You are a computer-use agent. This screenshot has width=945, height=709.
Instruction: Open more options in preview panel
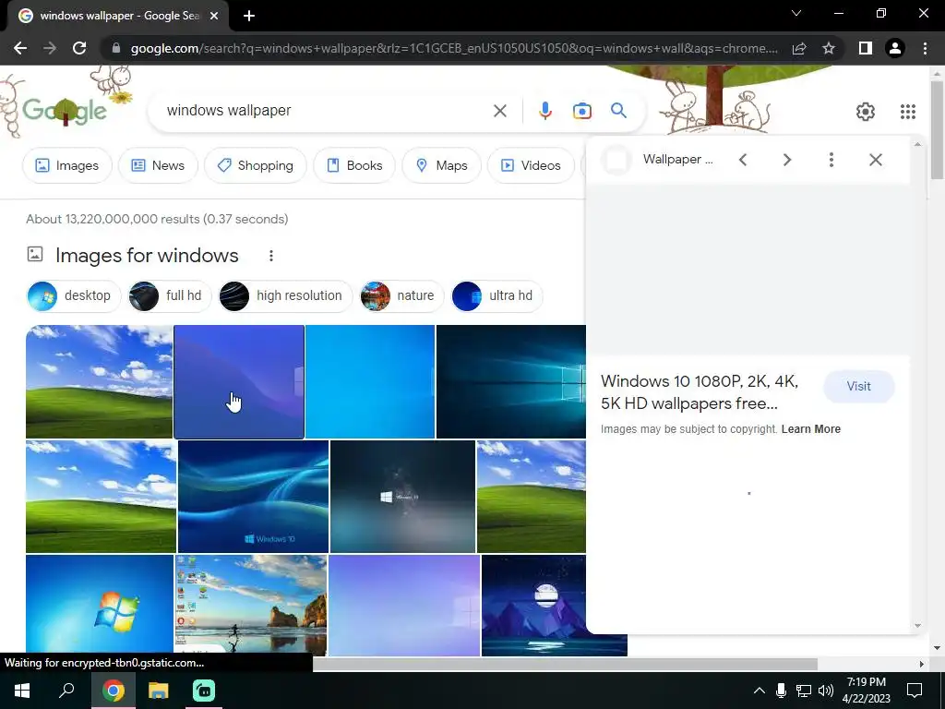[x=831, y=160]
